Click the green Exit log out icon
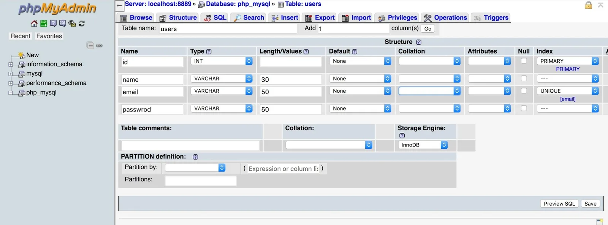The image size is (608, 225). [44, 24]
